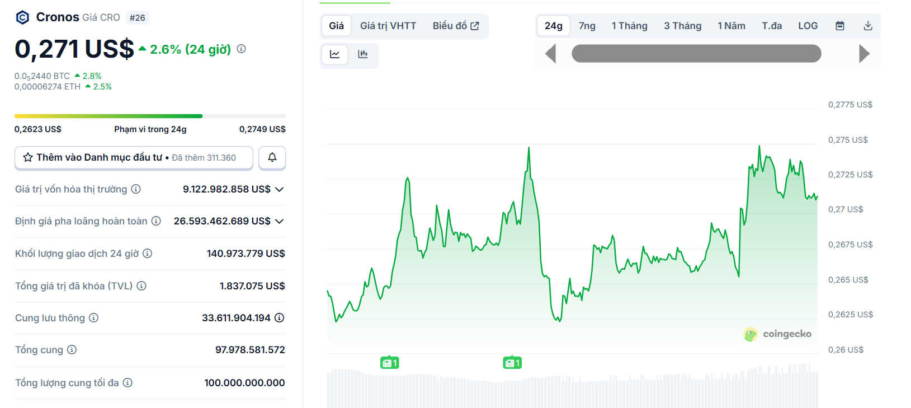Click the 0,00006274 ETH price text

coord(48,87)
